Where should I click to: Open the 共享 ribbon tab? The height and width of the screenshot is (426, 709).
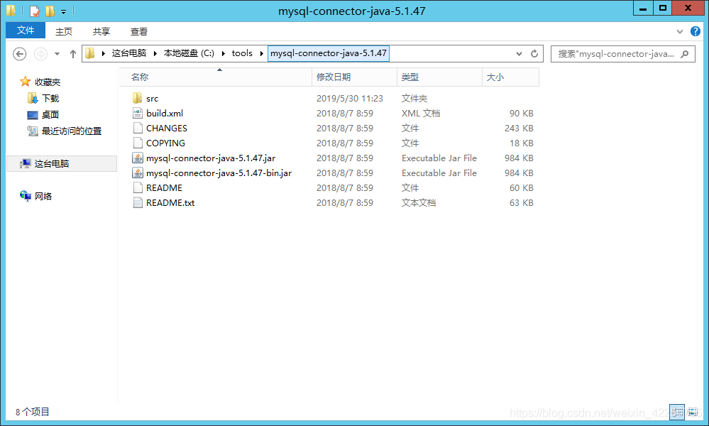(x=101, y=31)
